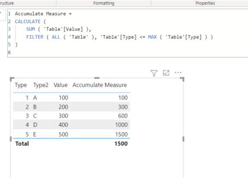Click Accumulate Measure cell 600
This screenshot has height=178, width=248.
coord(123,116)
